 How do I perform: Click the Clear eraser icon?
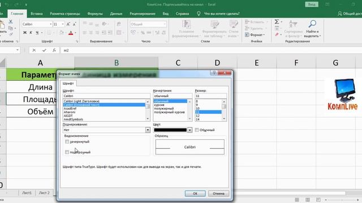(277, 34)
